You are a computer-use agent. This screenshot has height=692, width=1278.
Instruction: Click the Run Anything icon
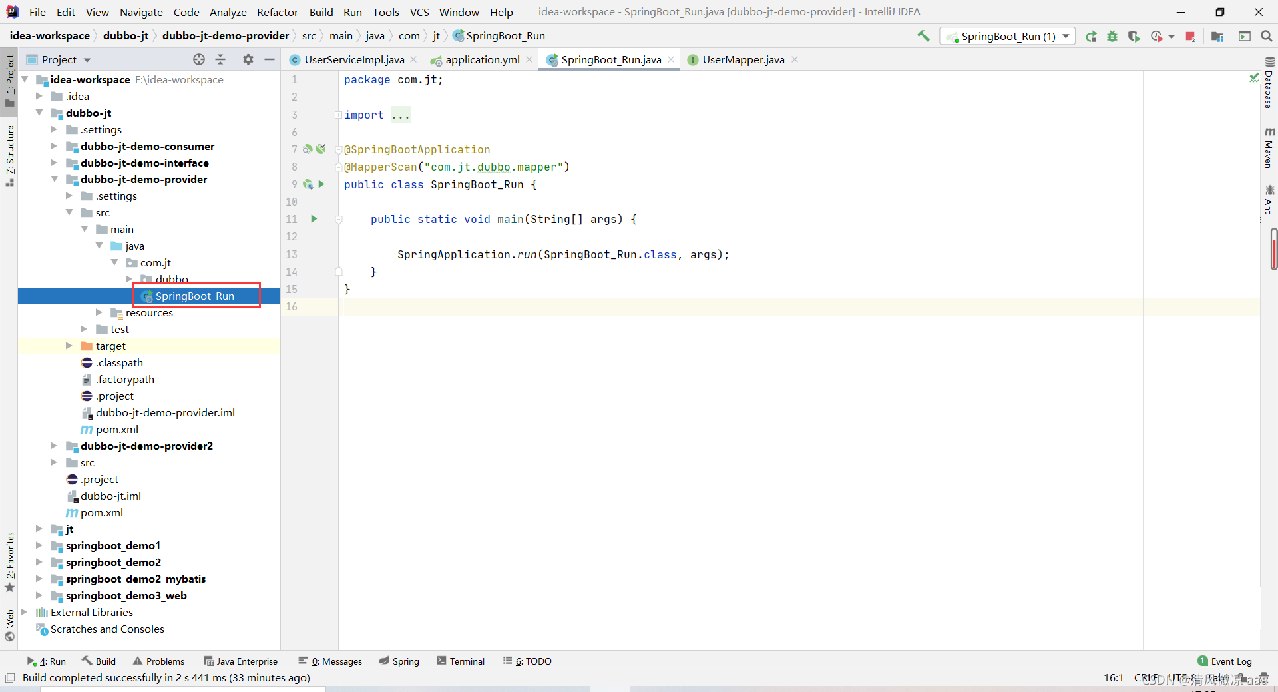click(x=1245, y=36)
